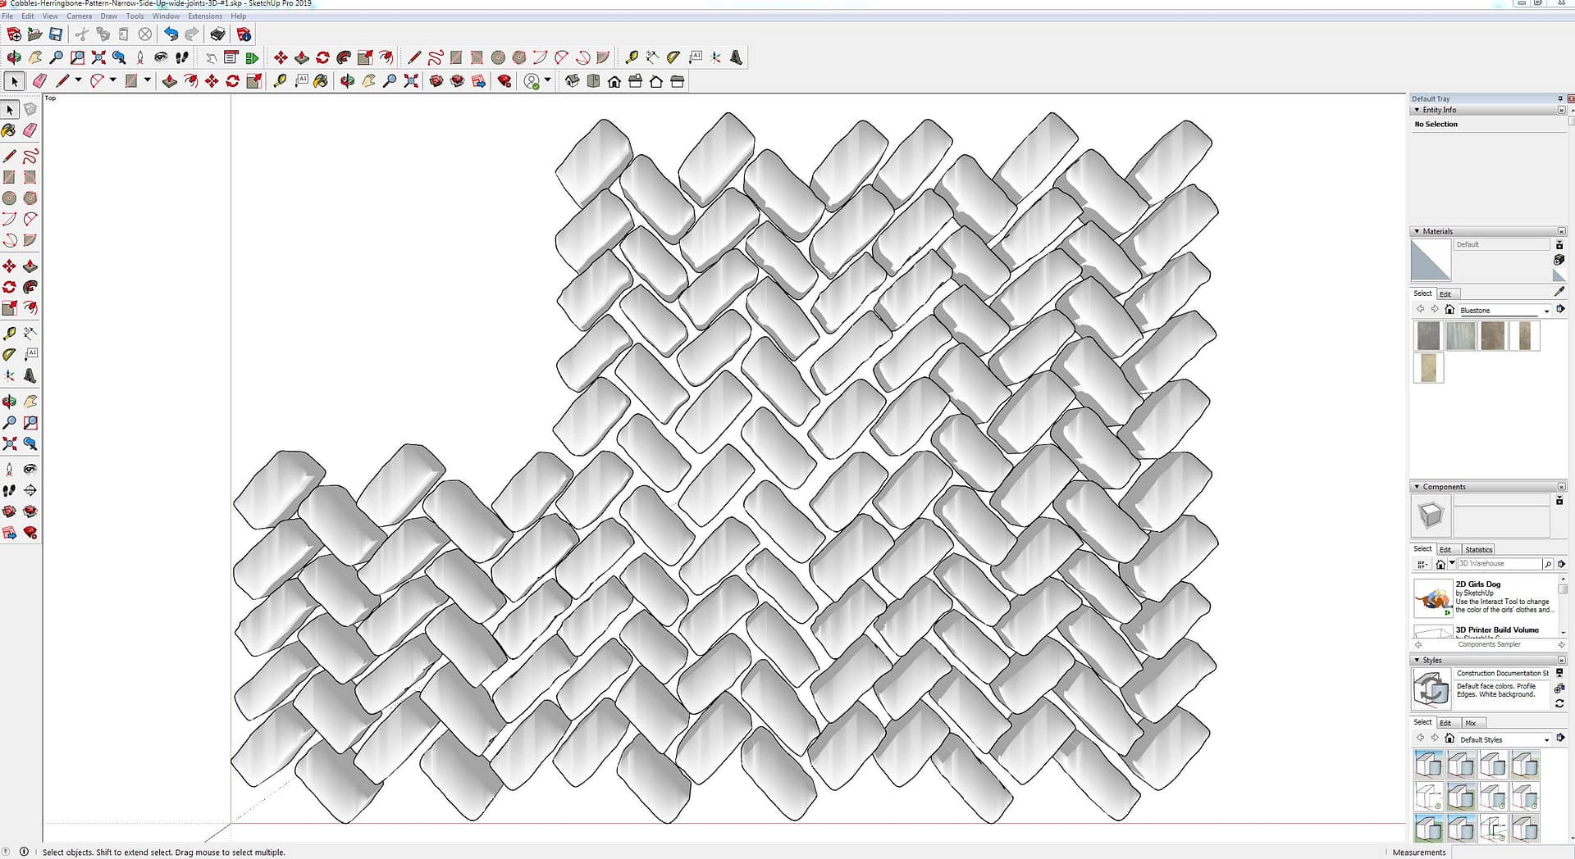The height and width of the screenshot is (859, 1575).
Task: Activate the Tape Measure tool
Action: tap(631, 57)
